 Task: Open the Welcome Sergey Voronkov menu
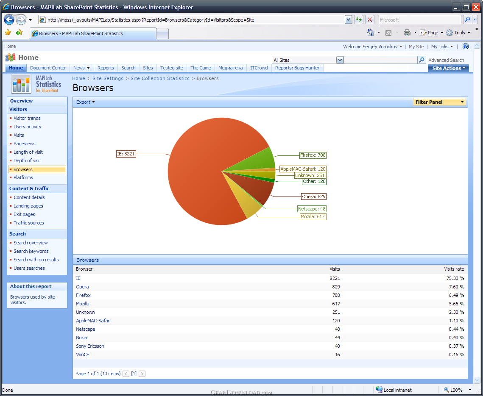(x=372, y=47)
